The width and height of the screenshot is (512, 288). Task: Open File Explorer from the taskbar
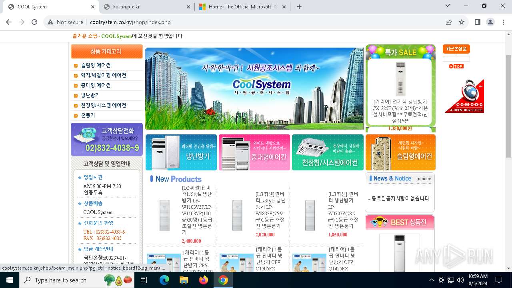pyautogui.click(x=184, y=280)
